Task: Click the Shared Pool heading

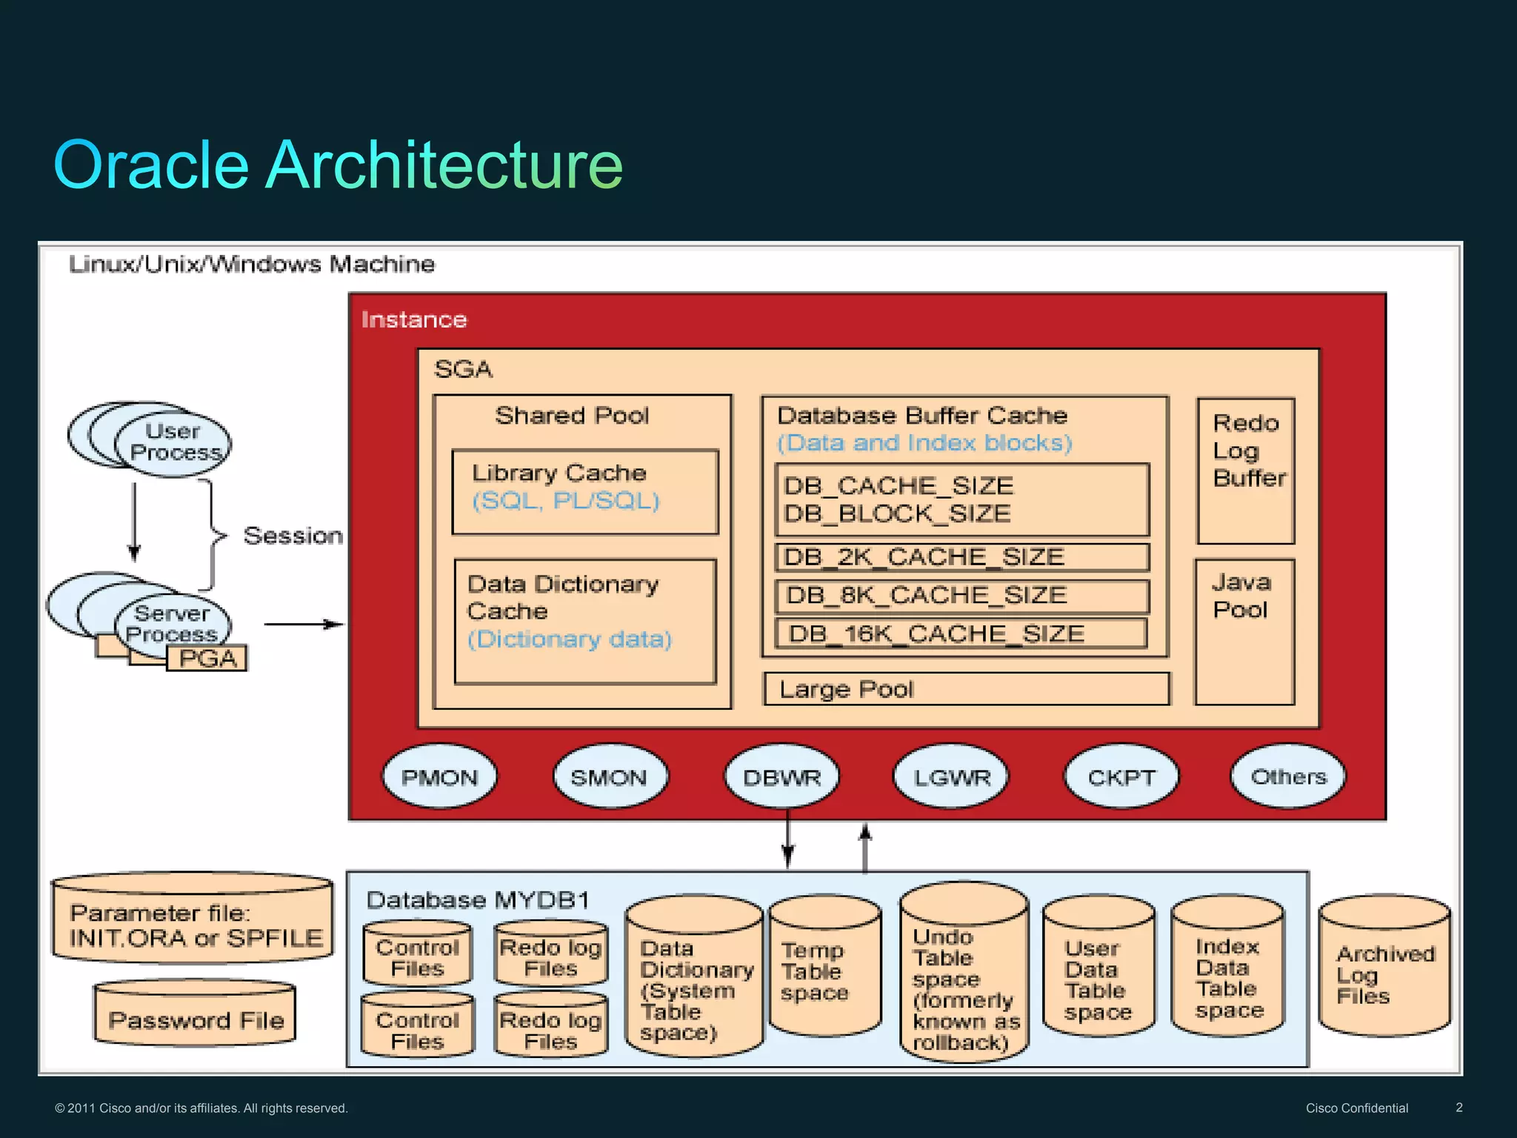Action: click(572, 416)
